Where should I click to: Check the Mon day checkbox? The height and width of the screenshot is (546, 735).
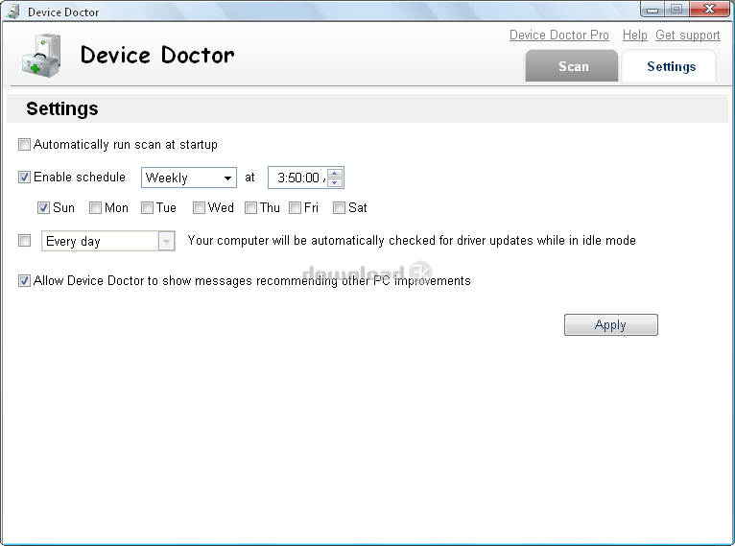pos(95,207)
